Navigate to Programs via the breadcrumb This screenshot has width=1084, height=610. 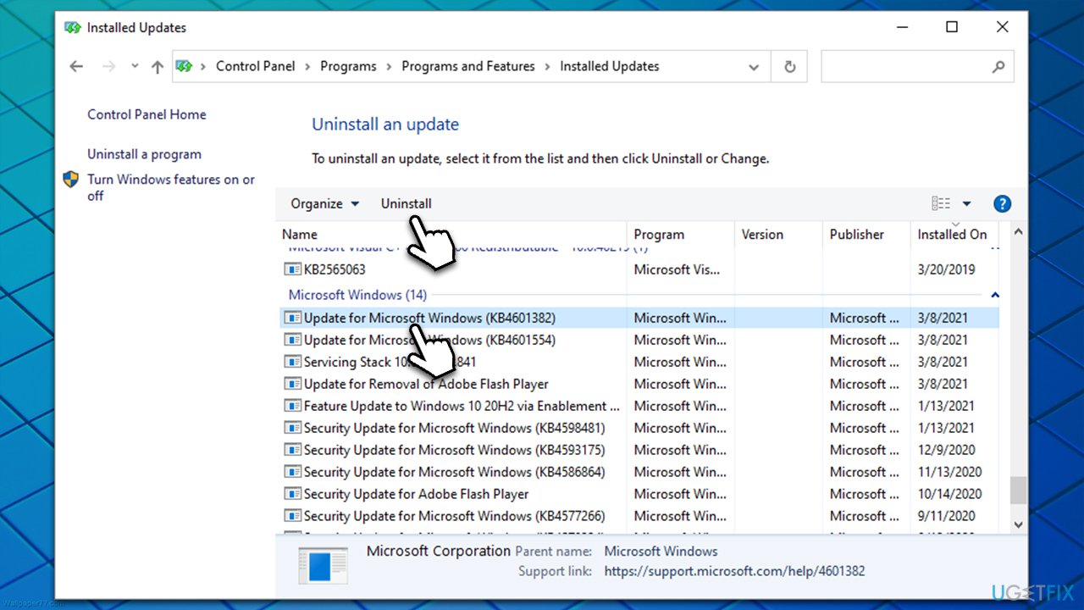click(348, 66)
